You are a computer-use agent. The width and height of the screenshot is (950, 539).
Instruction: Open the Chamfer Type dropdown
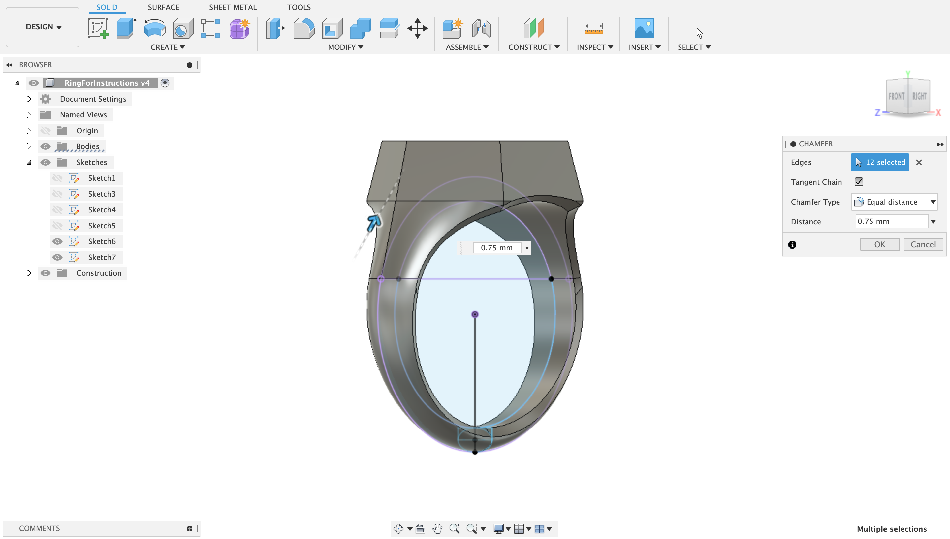click(895, 202)
